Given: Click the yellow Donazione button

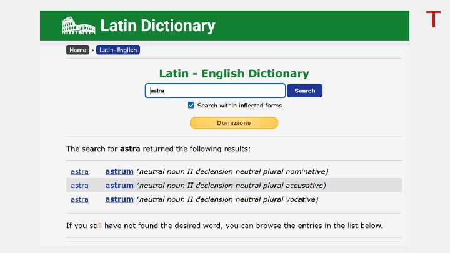Looking at the screenshot, I should (x=234, y=123).
